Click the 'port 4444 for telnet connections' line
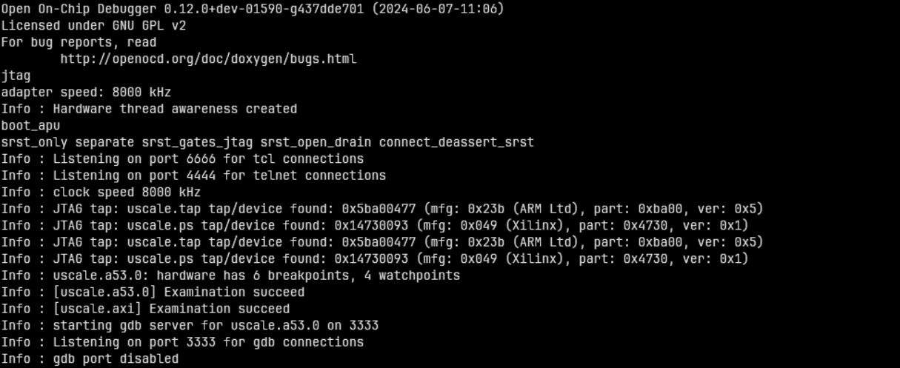This screenshot has width=900, height=368. pyautogui.click(x=193, y=175)
